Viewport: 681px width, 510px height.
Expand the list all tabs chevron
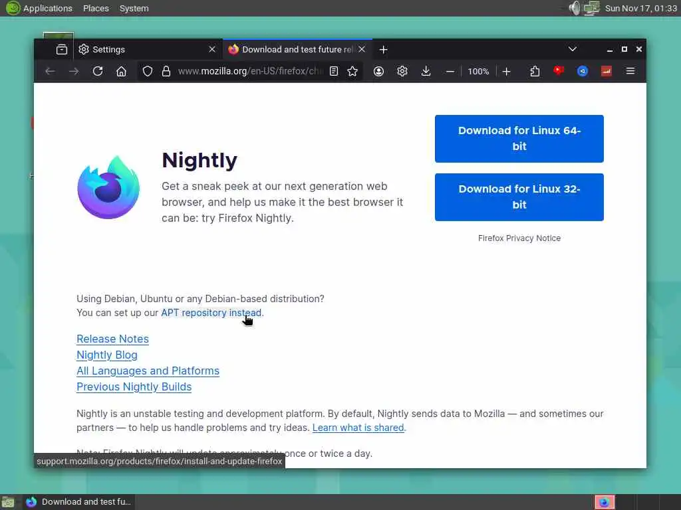573,49
